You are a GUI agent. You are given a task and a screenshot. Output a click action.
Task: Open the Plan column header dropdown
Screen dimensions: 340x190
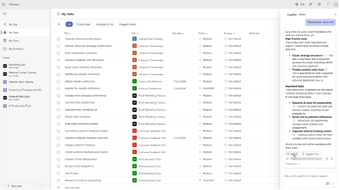pyautogui.click(x=135, y=33)
